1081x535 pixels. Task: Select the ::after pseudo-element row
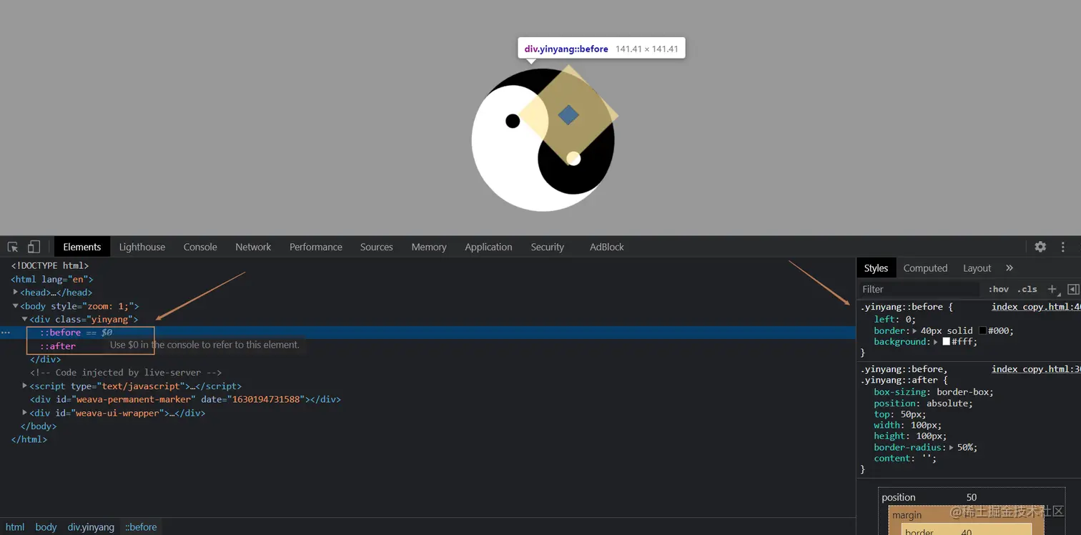click(x=58, y=346)
